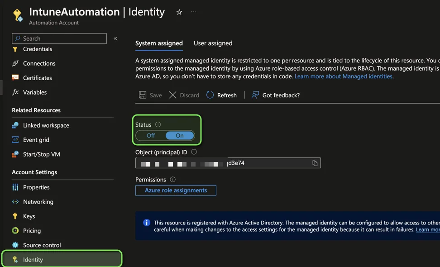Image resolution: width=440 pixels, height=267 pixels.
Task: Click the Related Resources section heading
Action: 36,110
